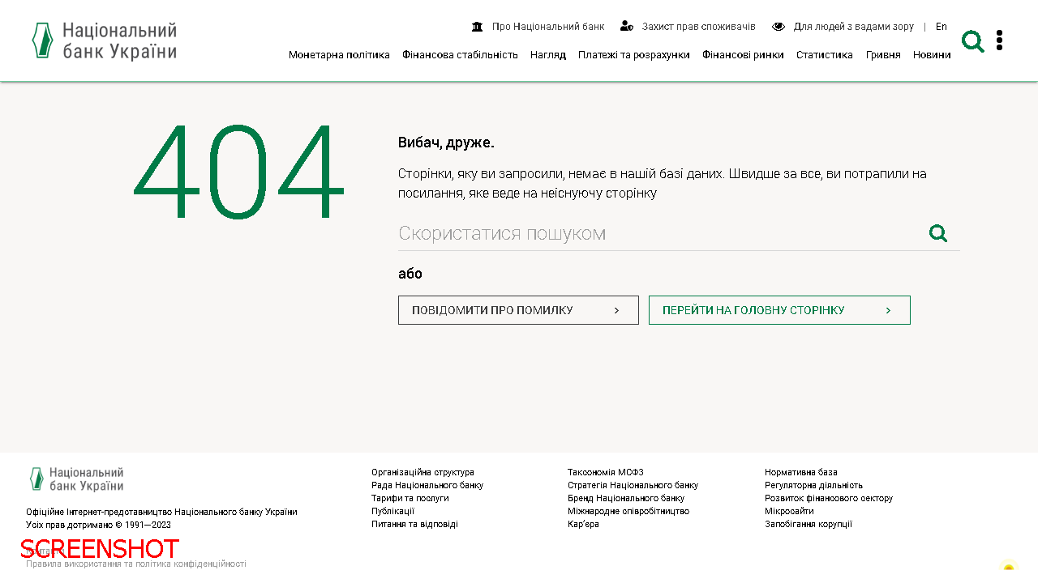Click the National Bank of Ukraine header logo

point(104,40)
